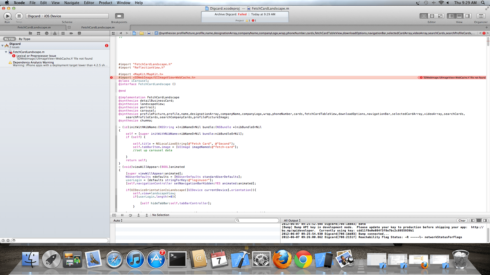
Task: Open the Editor menu
Action: pyautogui.click(x=89, y=3)
